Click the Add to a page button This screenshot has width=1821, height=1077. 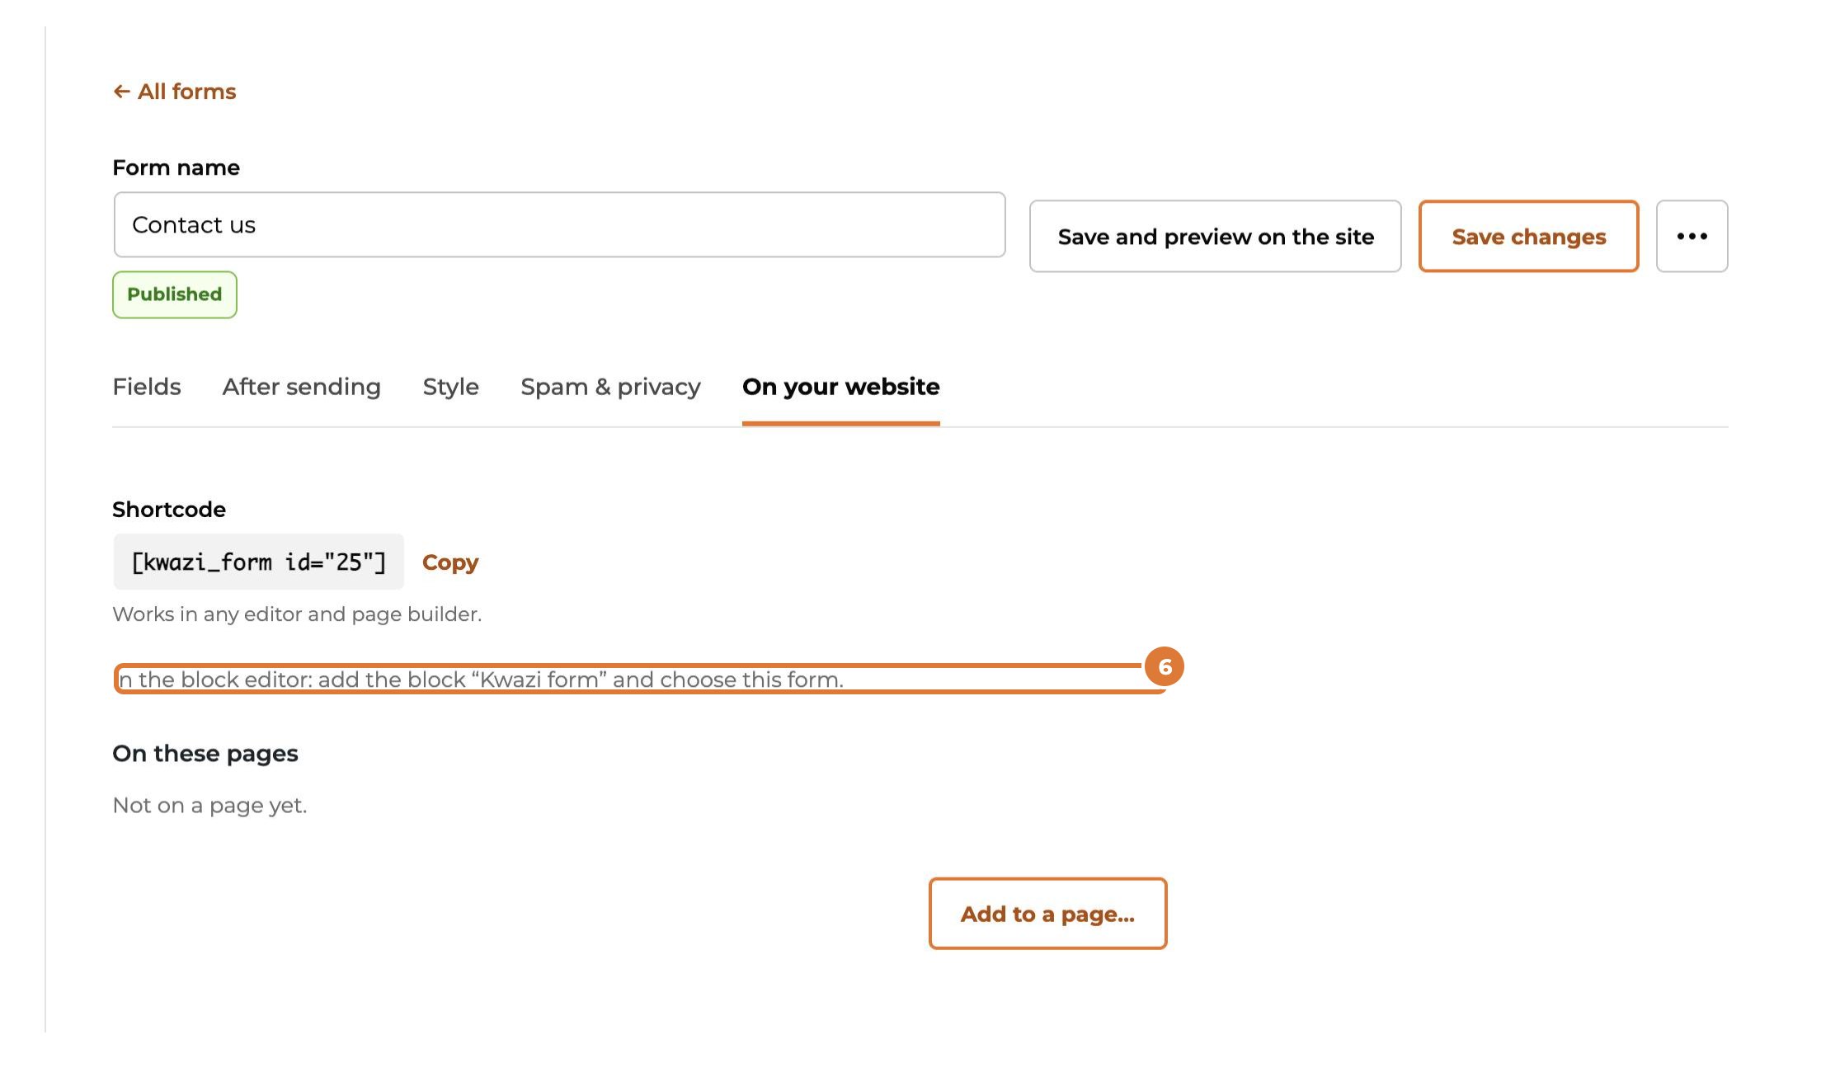(1047, 914)
